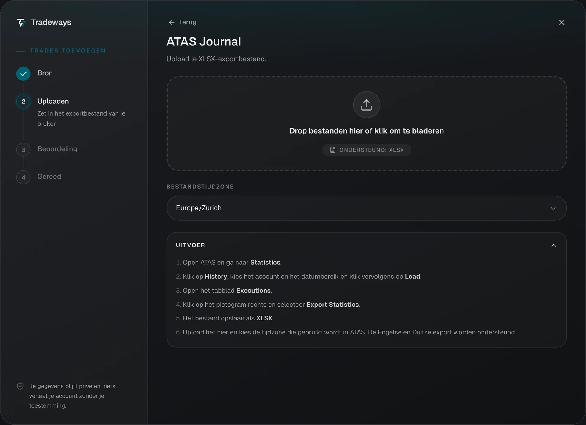Collapse the UITVOER instructions section
Image resolution: width=586 pixels, height=425 pixels.
pyautogui.click(x=553, y=245)
